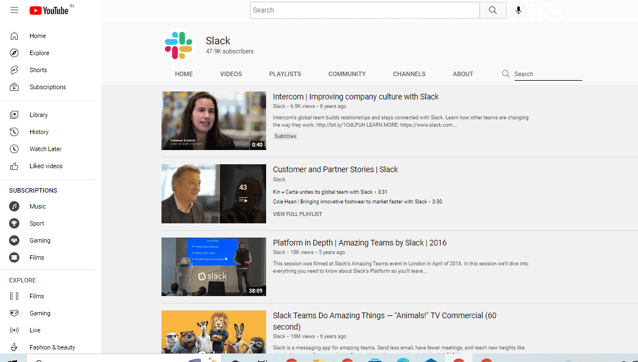Click the History clock icon
The width and height of the screenshot is (638, 362).
click(x=14, y=132)
